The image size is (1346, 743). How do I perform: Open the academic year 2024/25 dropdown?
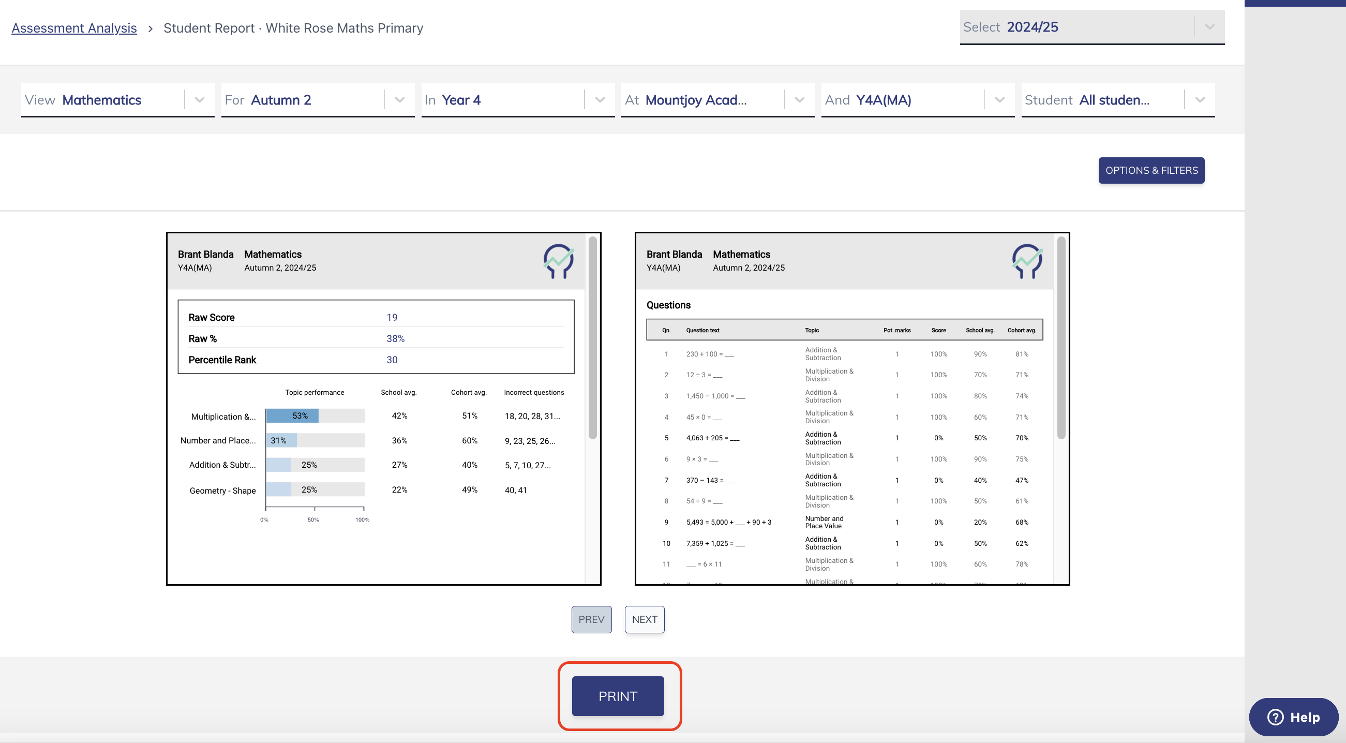(1092, 27)
